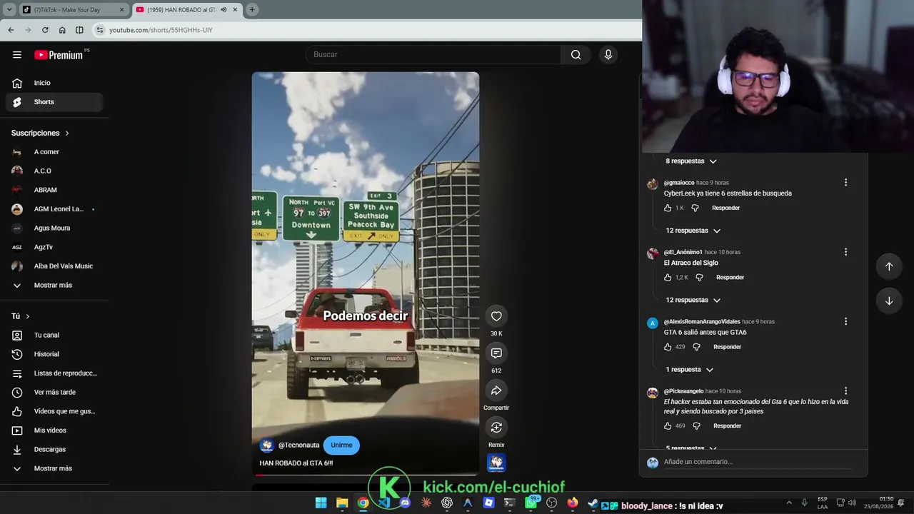
Task: Toggle the browser side panel
Action: (79, 30)
